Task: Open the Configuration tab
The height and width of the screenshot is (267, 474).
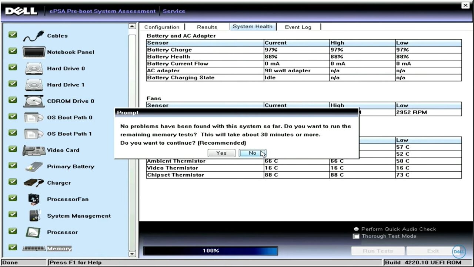Action: [162, 27]
